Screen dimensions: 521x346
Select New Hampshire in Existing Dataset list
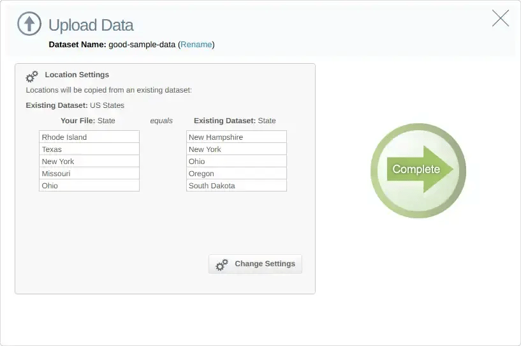[236, 137]
